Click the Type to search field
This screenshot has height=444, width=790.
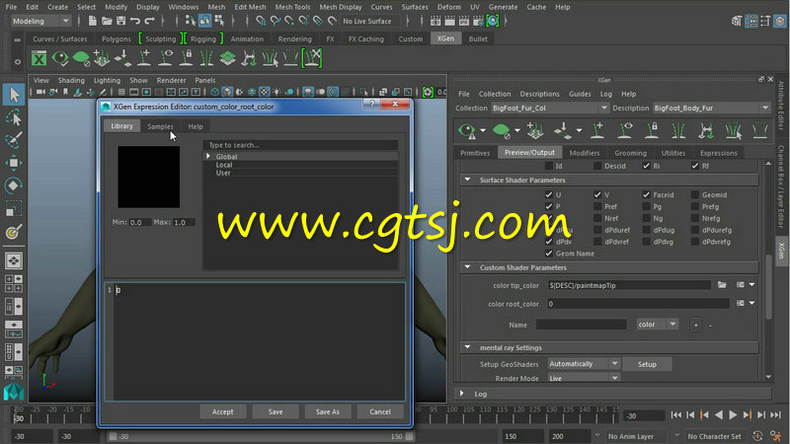coord(300,145)
